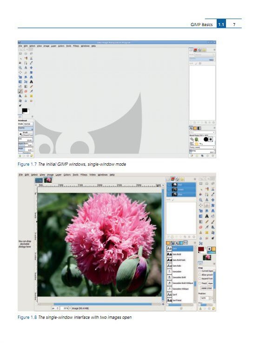Viewport: 259px width, 343px height.
Task: Open the Windows menu in Figure 1.7
Action: [x=85, y=46]
